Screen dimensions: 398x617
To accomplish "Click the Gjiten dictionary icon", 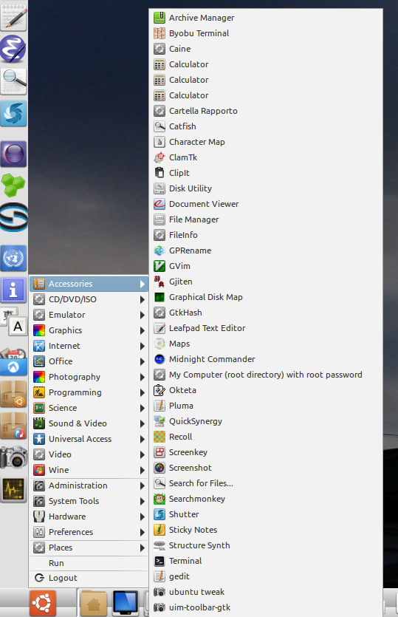I will coord(159,282).
